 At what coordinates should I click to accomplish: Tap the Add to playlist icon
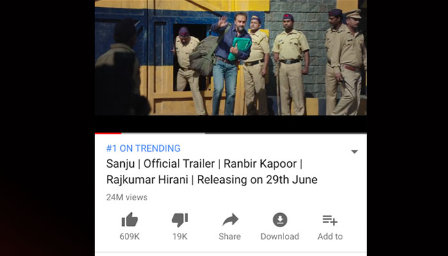click(x=330, y=220)
